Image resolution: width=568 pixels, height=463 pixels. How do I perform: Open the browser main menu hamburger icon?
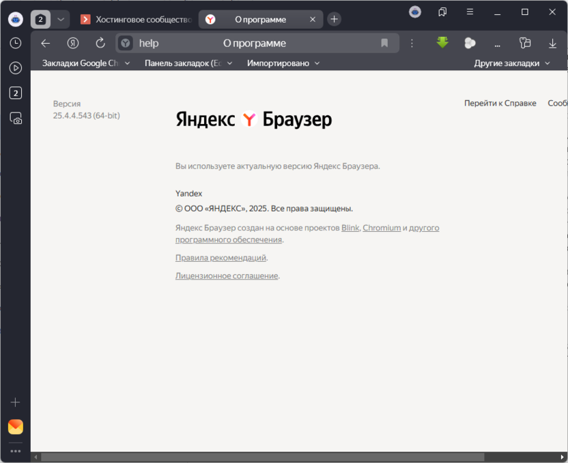470,12
